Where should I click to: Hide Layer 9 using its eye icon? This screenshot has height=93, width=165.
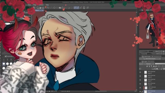point(140,88)
